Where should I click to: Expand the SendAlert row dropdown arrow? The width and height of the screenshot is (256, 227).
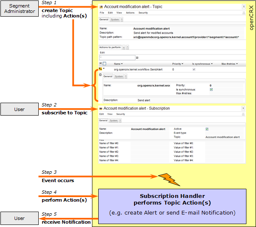pyautogui.click(x=104, y=69)
